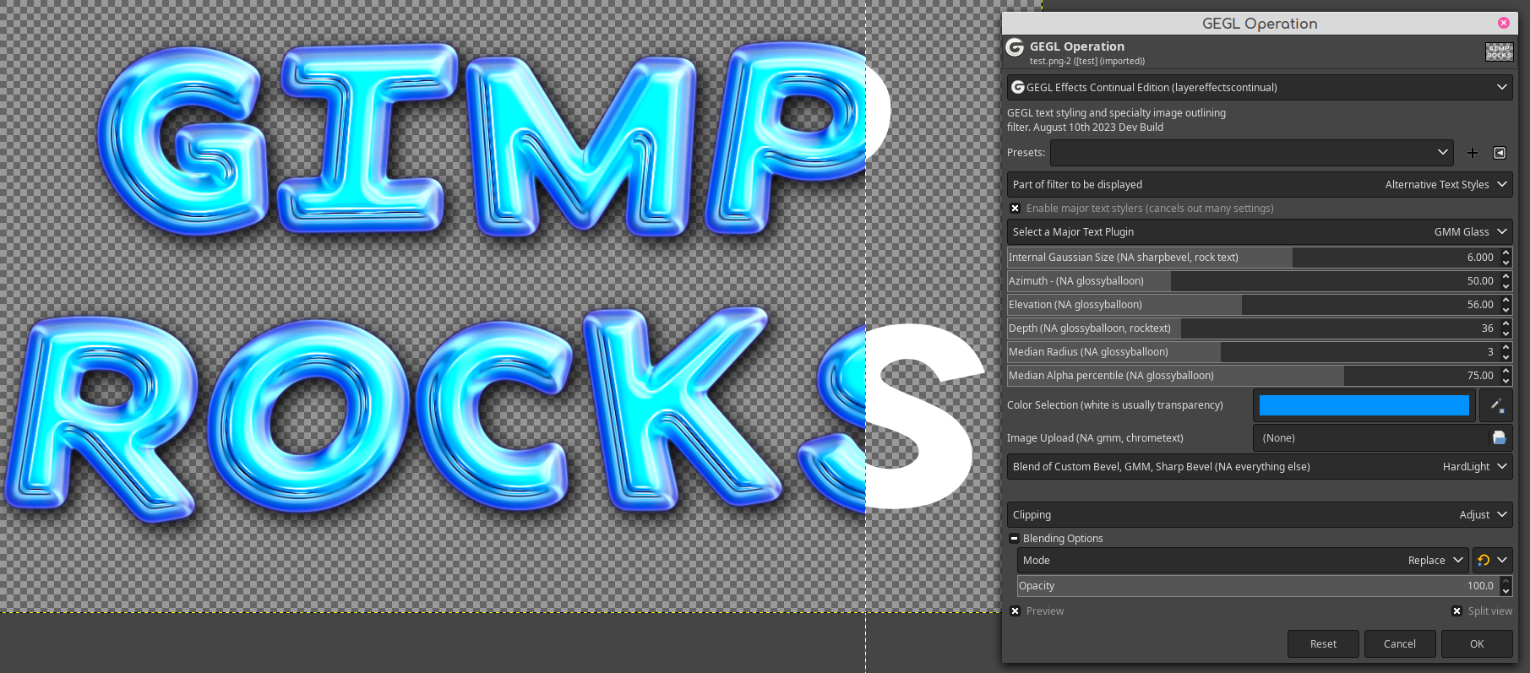Open the blending Mode dropdown

pyautogui.click(x=1243, y=560)
